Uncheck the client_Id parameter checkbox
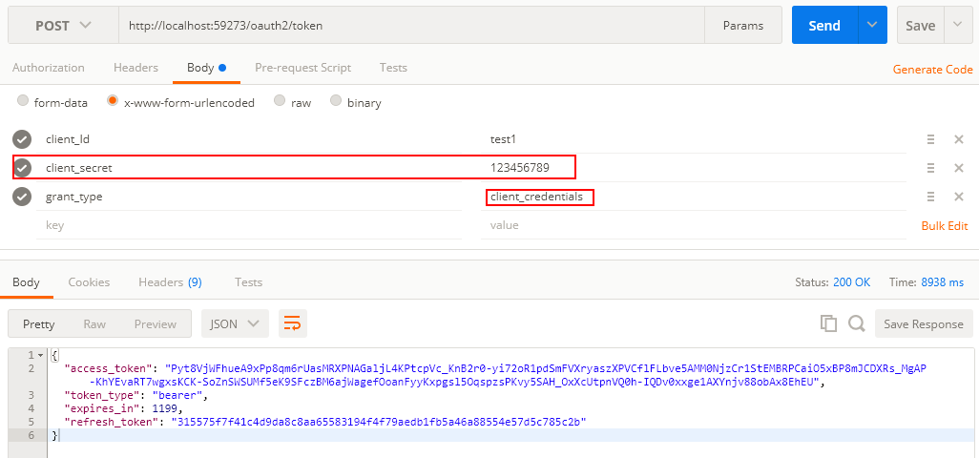Viewport: 979px width, 458px height. tap(23, 139)
